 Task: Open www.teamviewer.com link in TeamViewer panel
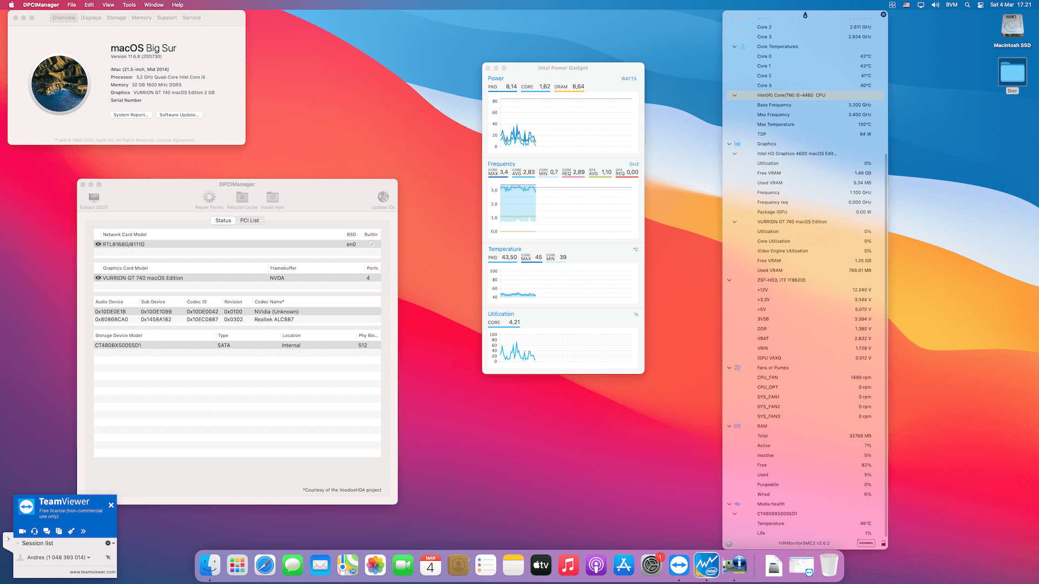click(x=92, y=572)
